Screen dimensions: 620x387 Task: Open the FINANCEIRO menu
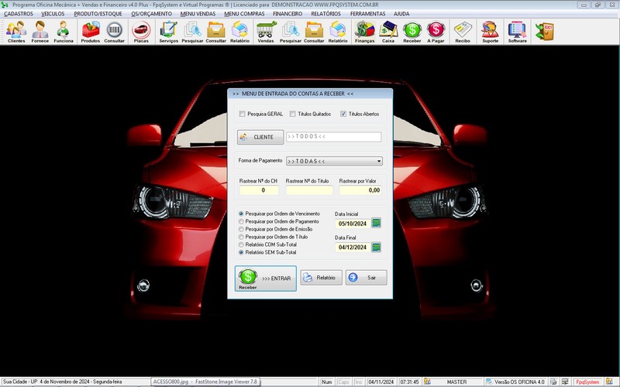(x=288, y=14)
